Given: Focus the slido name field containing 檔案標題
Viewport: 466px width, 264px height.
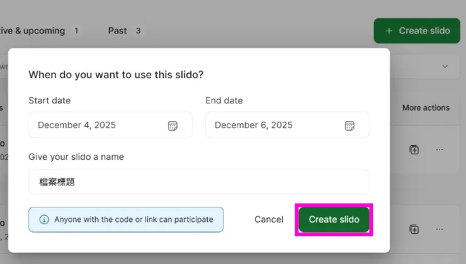Looking at the screenshot, I should click(199, 182).
